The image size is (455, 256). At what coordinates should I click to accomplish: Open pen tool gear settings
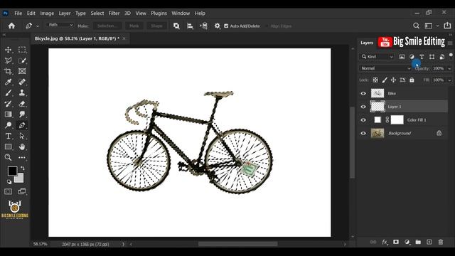click(x=217, y=26)
